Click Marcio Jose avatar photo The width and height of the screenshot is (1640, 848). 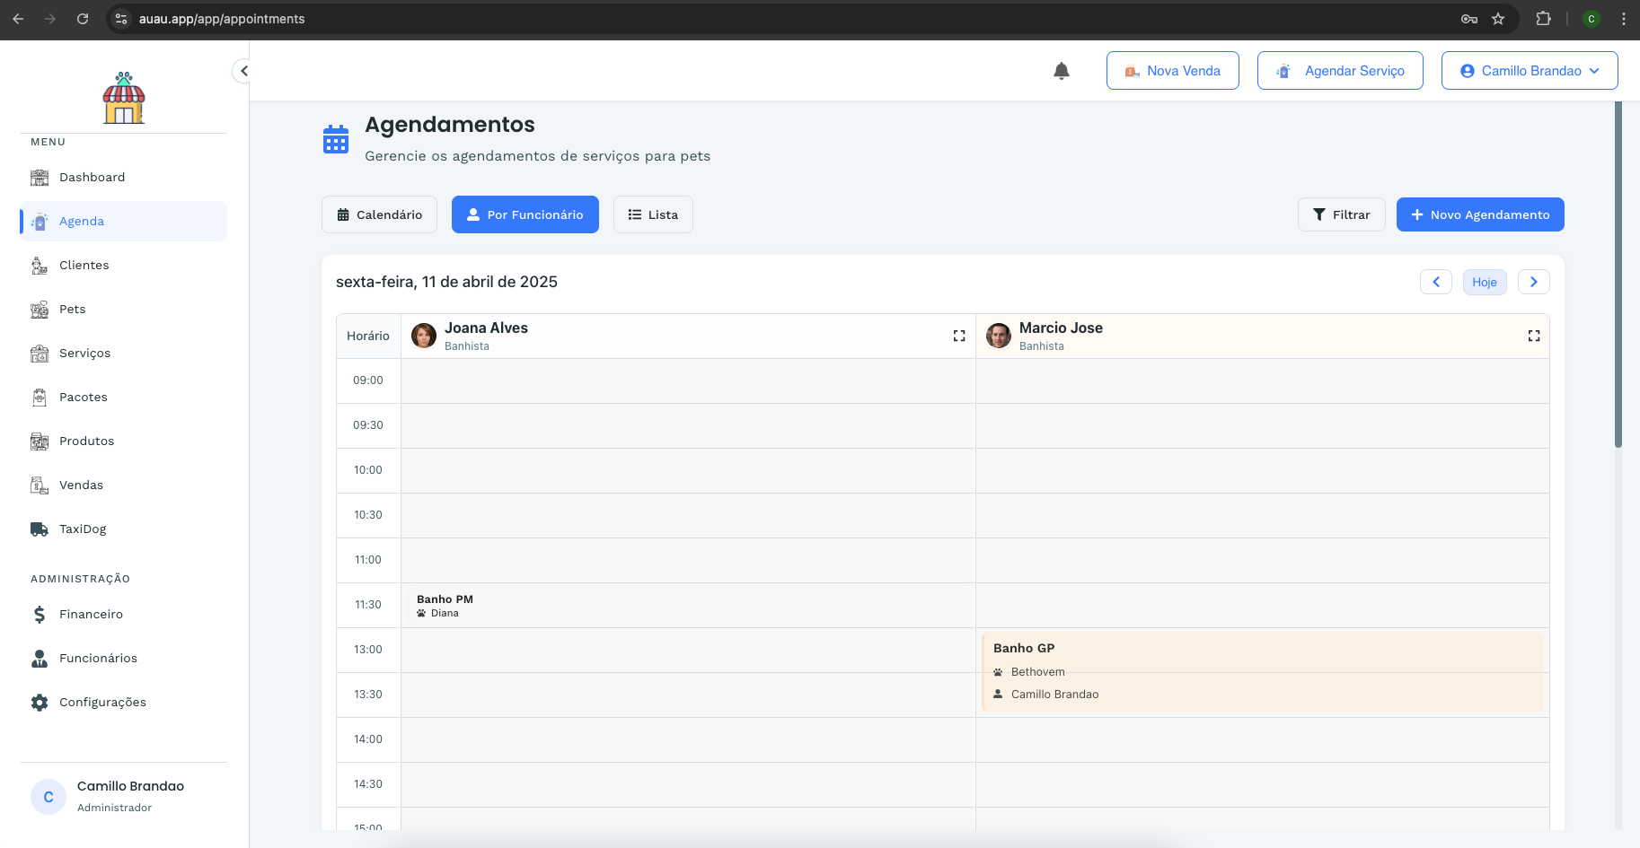pos(999,336)
